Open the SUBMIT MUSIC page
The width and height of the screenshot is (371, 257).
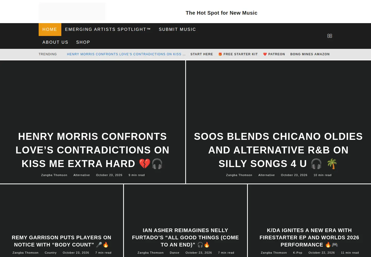click(177, 30)
